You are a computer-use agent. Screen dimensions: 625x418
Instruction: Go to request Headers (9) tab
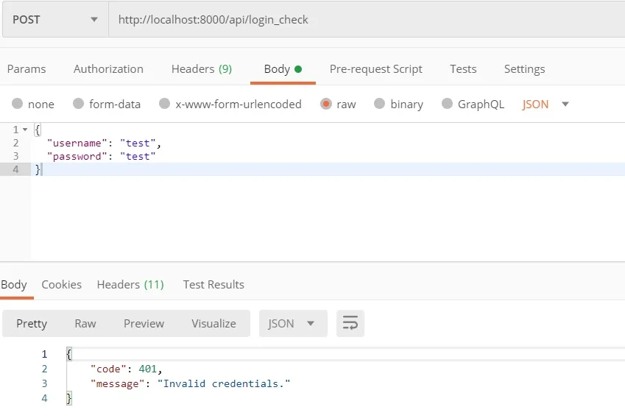[x=201, y=69]
